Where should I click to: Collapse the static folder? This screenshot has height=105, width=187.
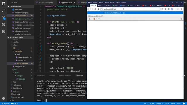pyautogui.click(x=17, y=73)
